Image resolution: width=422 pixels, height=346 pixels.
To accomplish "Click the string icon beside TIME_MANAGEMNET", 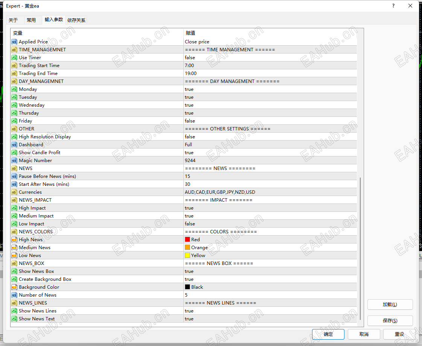I will pos(14,50).
